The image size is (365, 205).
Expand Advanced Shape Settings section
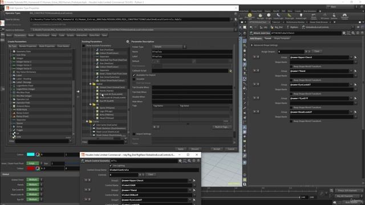[x=252, y=45]
